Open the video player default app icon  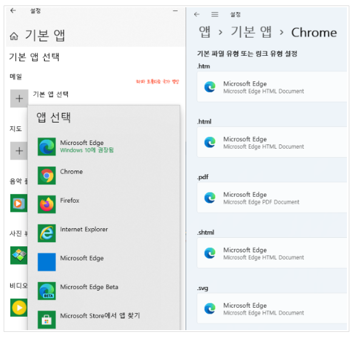coord(19,308)
